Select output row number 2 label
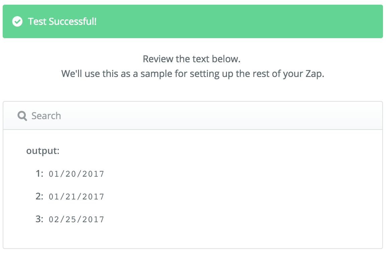 point(40,196)
